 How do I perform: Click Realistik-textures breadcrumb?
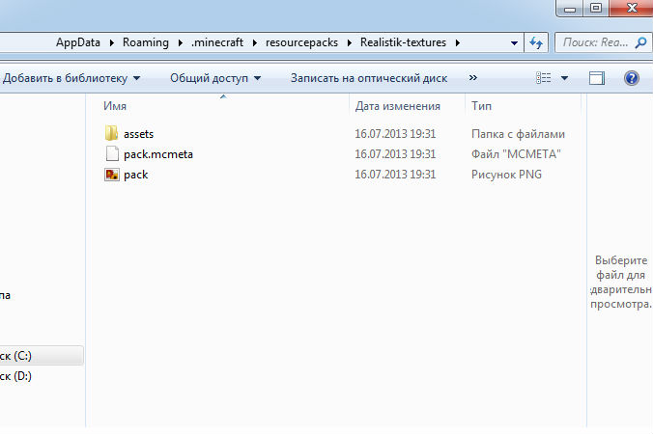click(403, 42)
